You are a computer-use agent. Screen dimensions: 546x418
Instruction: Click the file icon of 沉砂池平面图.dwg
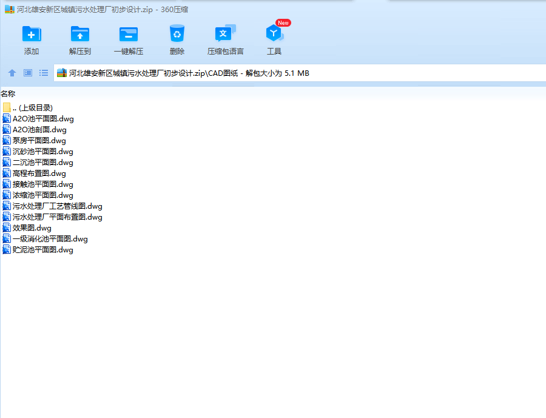tap(7, 151)
